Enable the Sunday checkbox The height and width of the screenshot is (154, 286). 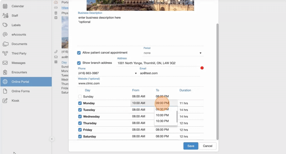pyautogui.click(x=80, y=97)
